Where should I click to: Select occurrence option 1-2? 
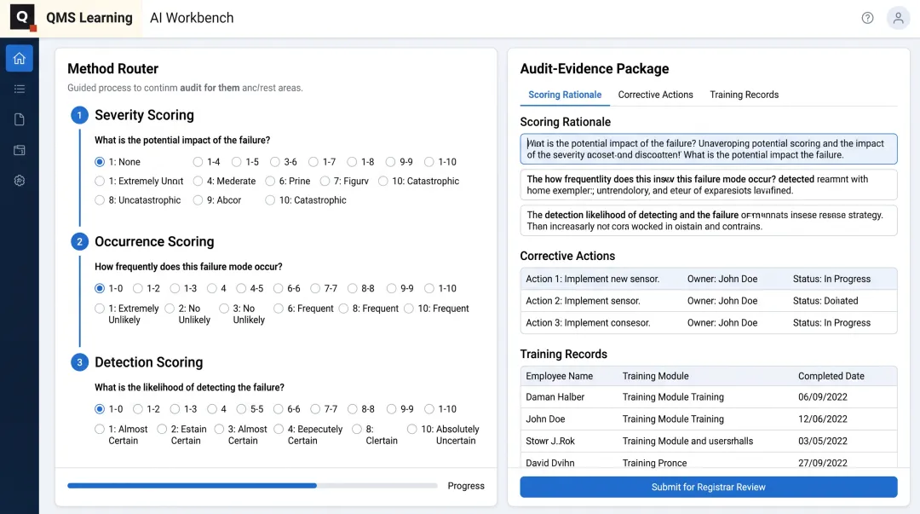pyautogui.click(x=138, y=288)
